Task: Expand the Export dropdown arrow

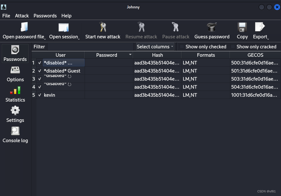Action: 268,39
